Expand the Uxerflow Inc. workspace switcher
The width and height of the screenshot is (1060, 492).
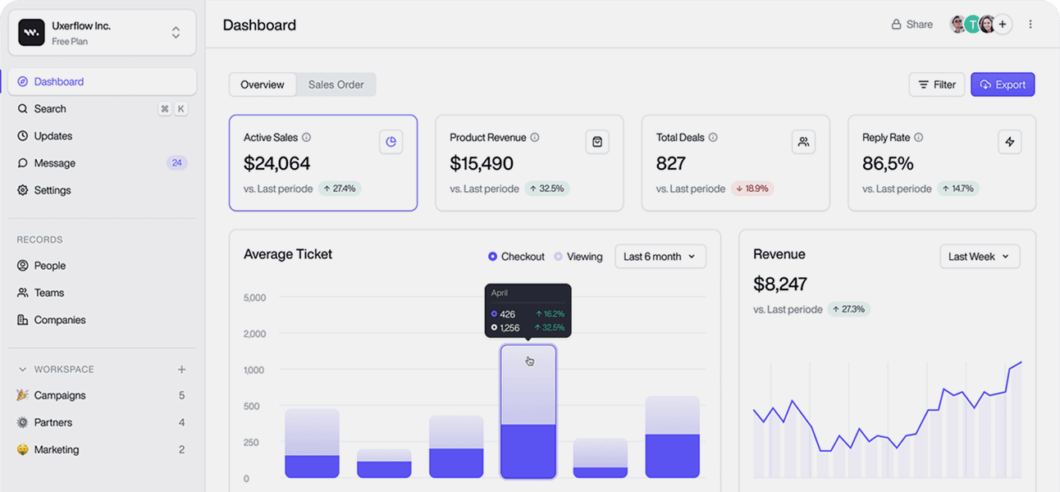tap(176, 33)
